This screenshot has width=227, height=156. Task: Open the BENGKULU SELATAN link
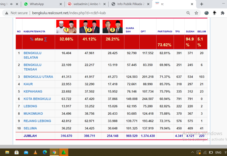[x=32, y=55]
